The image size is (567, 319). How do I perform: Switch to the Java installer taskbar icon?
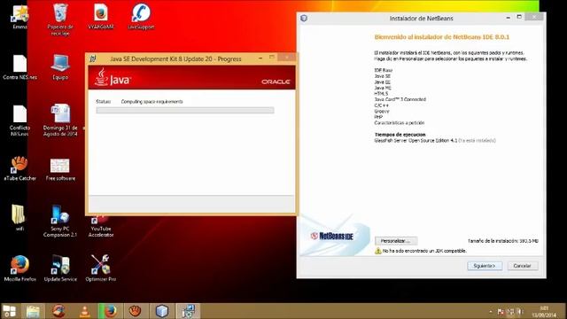pyautogui.click(x=188, y=311)
